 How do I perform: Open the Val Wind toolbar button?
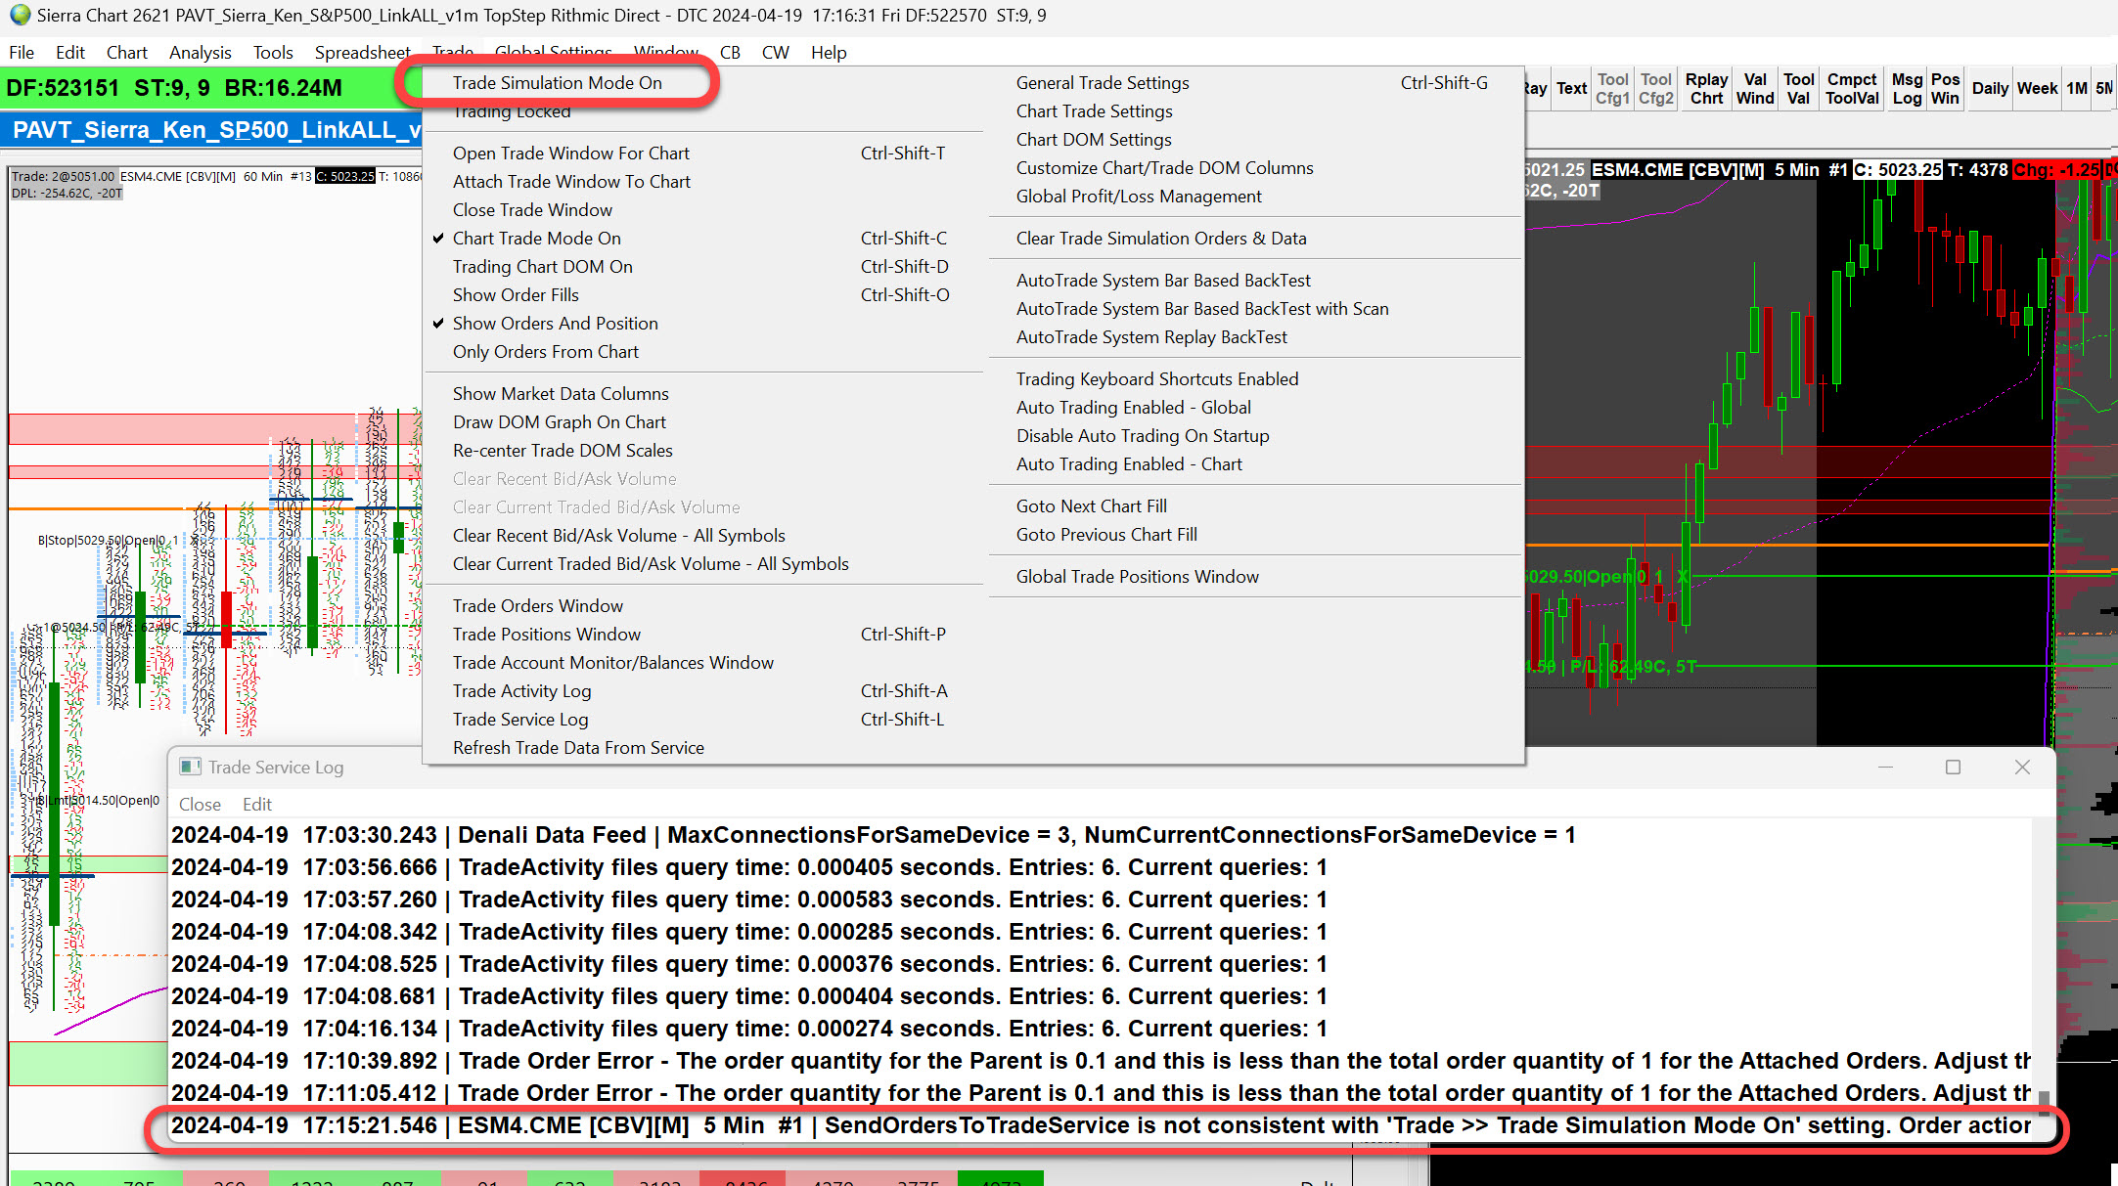point(1755,88)
